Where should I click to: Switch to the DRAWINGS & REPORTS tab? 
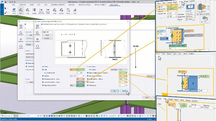tap(58, 5)
